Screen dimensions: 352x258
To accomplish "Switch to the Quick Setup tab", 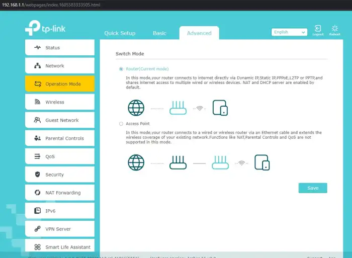I will (120, 33).
